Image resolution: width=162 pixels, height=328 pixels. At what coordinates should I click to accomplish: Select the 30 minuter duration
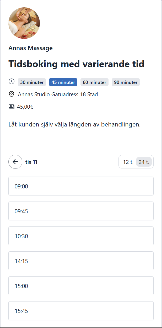point(32,82)
